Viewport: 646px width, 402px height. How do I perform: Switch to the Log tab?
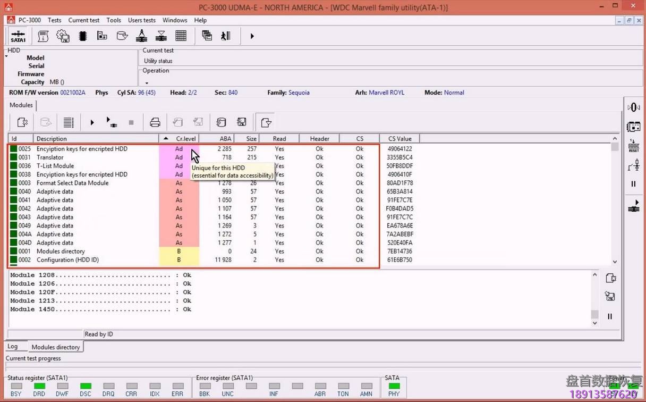(13, 347)
